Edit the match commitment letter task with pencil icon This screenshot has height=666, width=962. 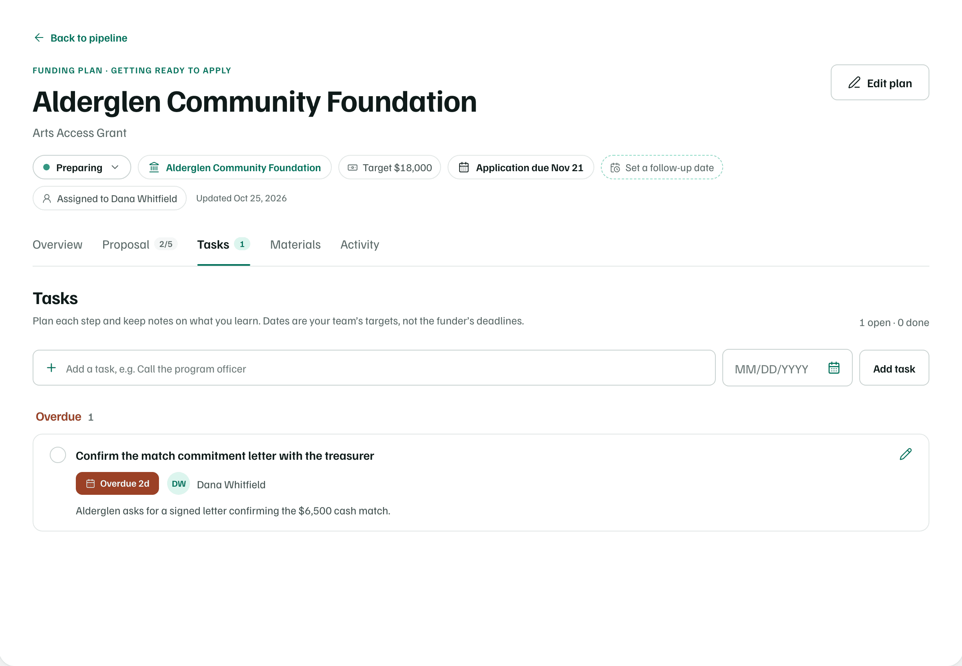[905, 454]
